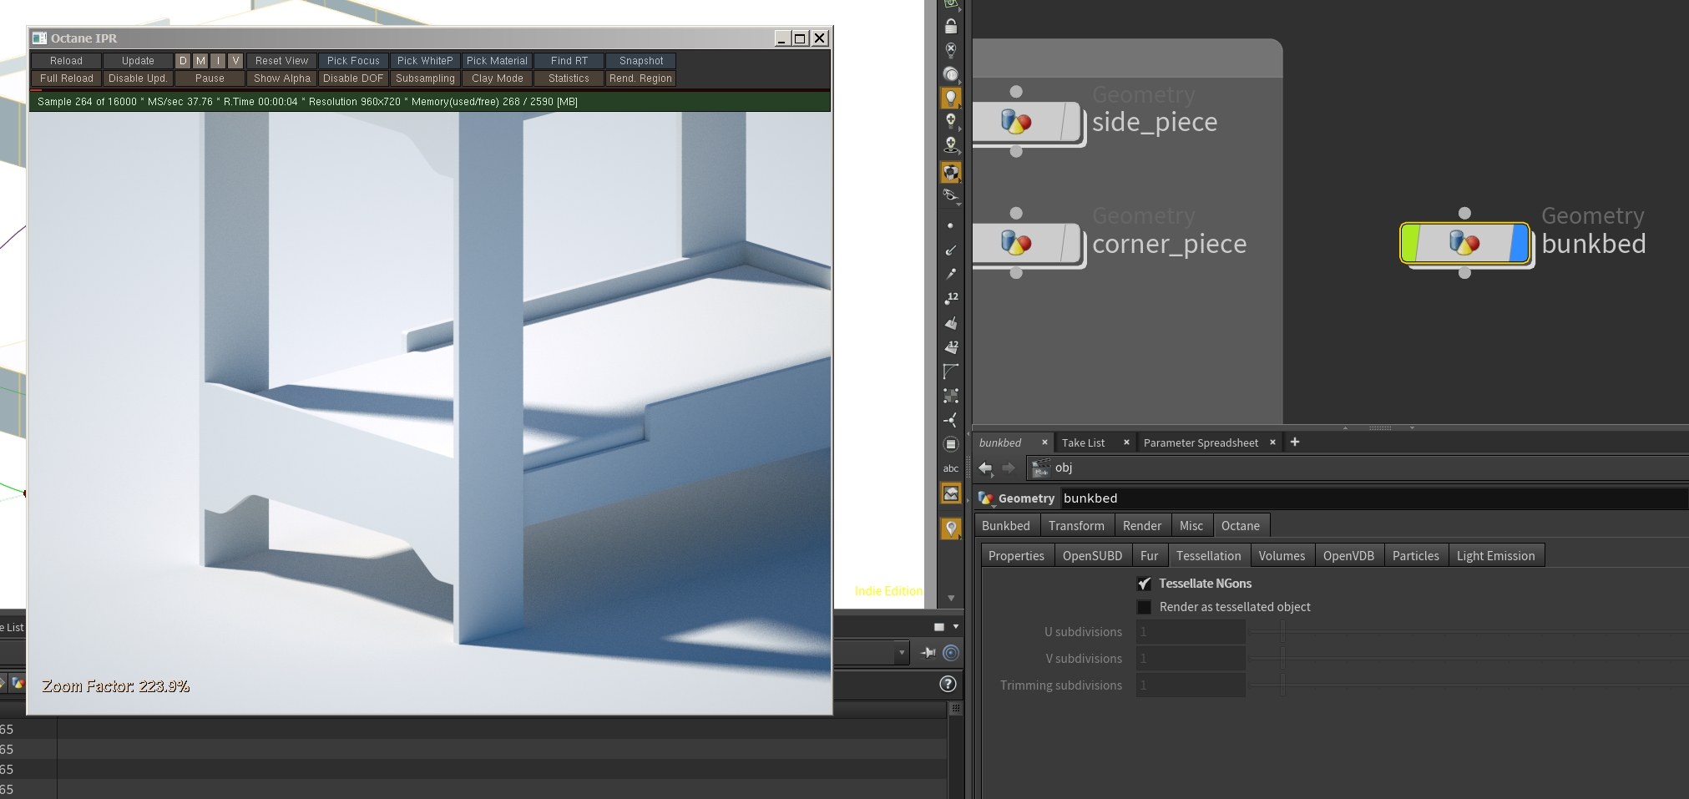This screenshot has height=799, width=1689.
Task: Toggle the D button in Octane IPR
Action: click(x=183, y=61)
